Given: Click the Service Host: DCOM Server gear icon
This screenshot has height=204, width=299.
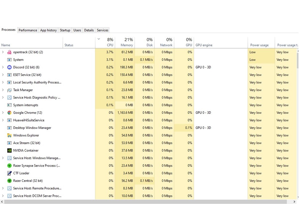Looking at the screenshot, I should (9, 196).
